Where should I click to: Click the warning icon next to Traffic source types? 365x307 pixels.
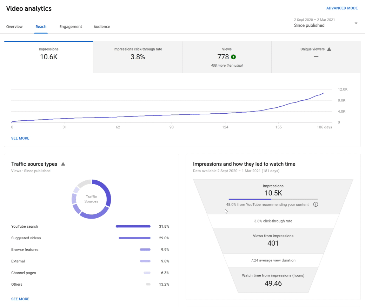coord(63,163)
